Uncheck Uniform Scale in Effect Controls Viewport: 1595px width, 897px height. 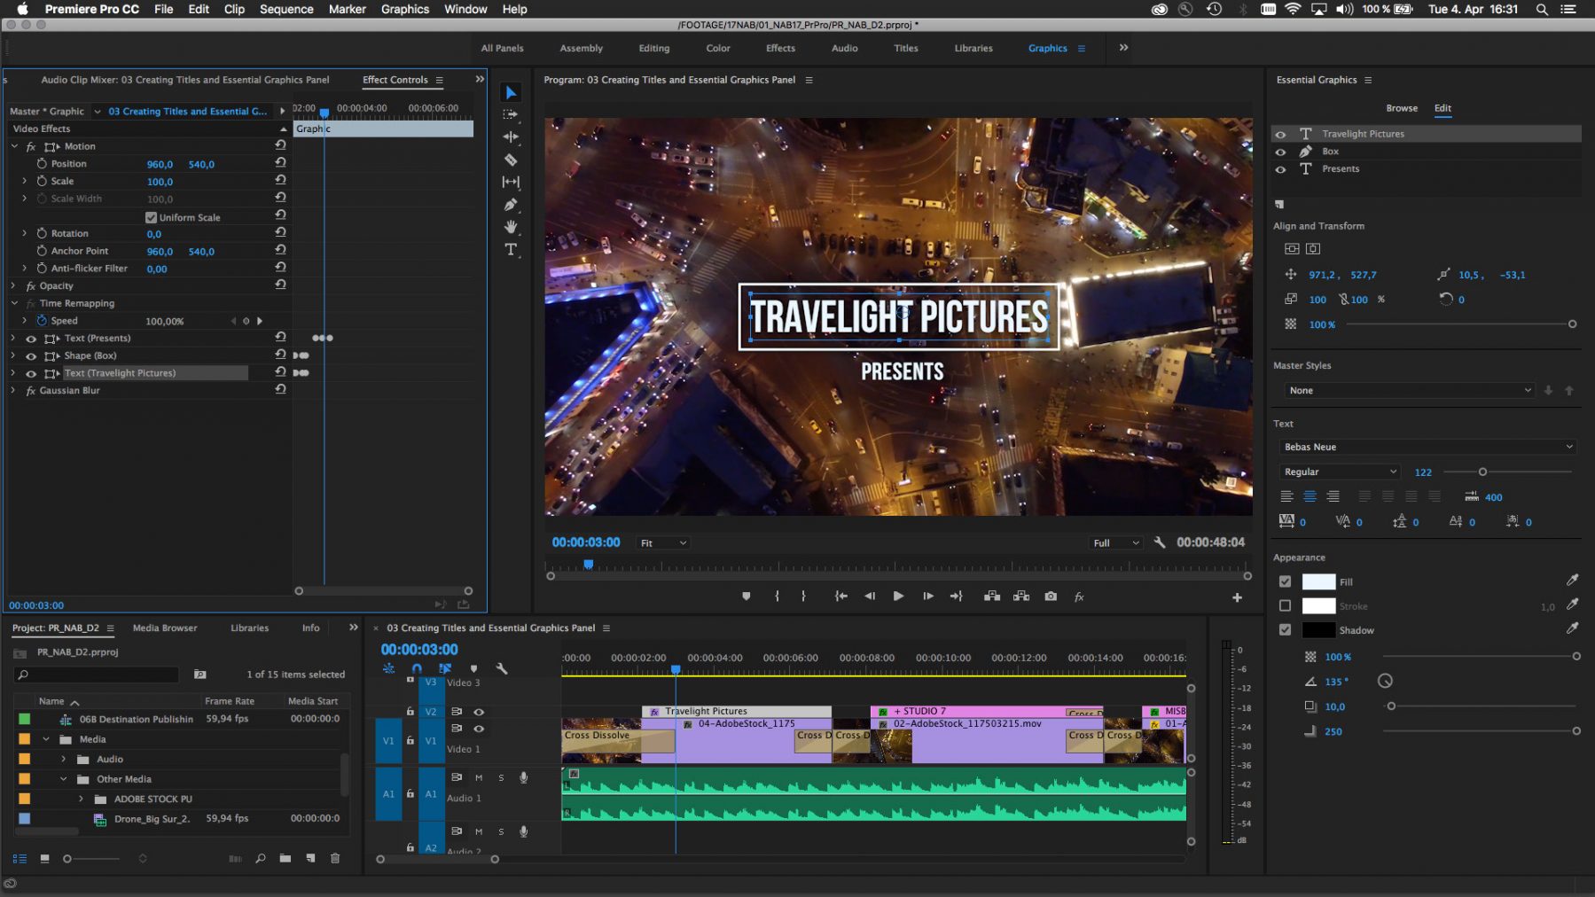[151, 216]
